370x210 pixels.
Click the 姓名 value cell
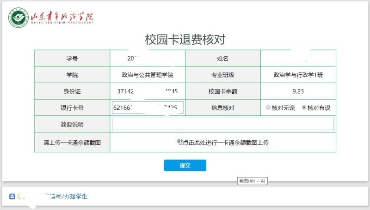pos(298,59)
